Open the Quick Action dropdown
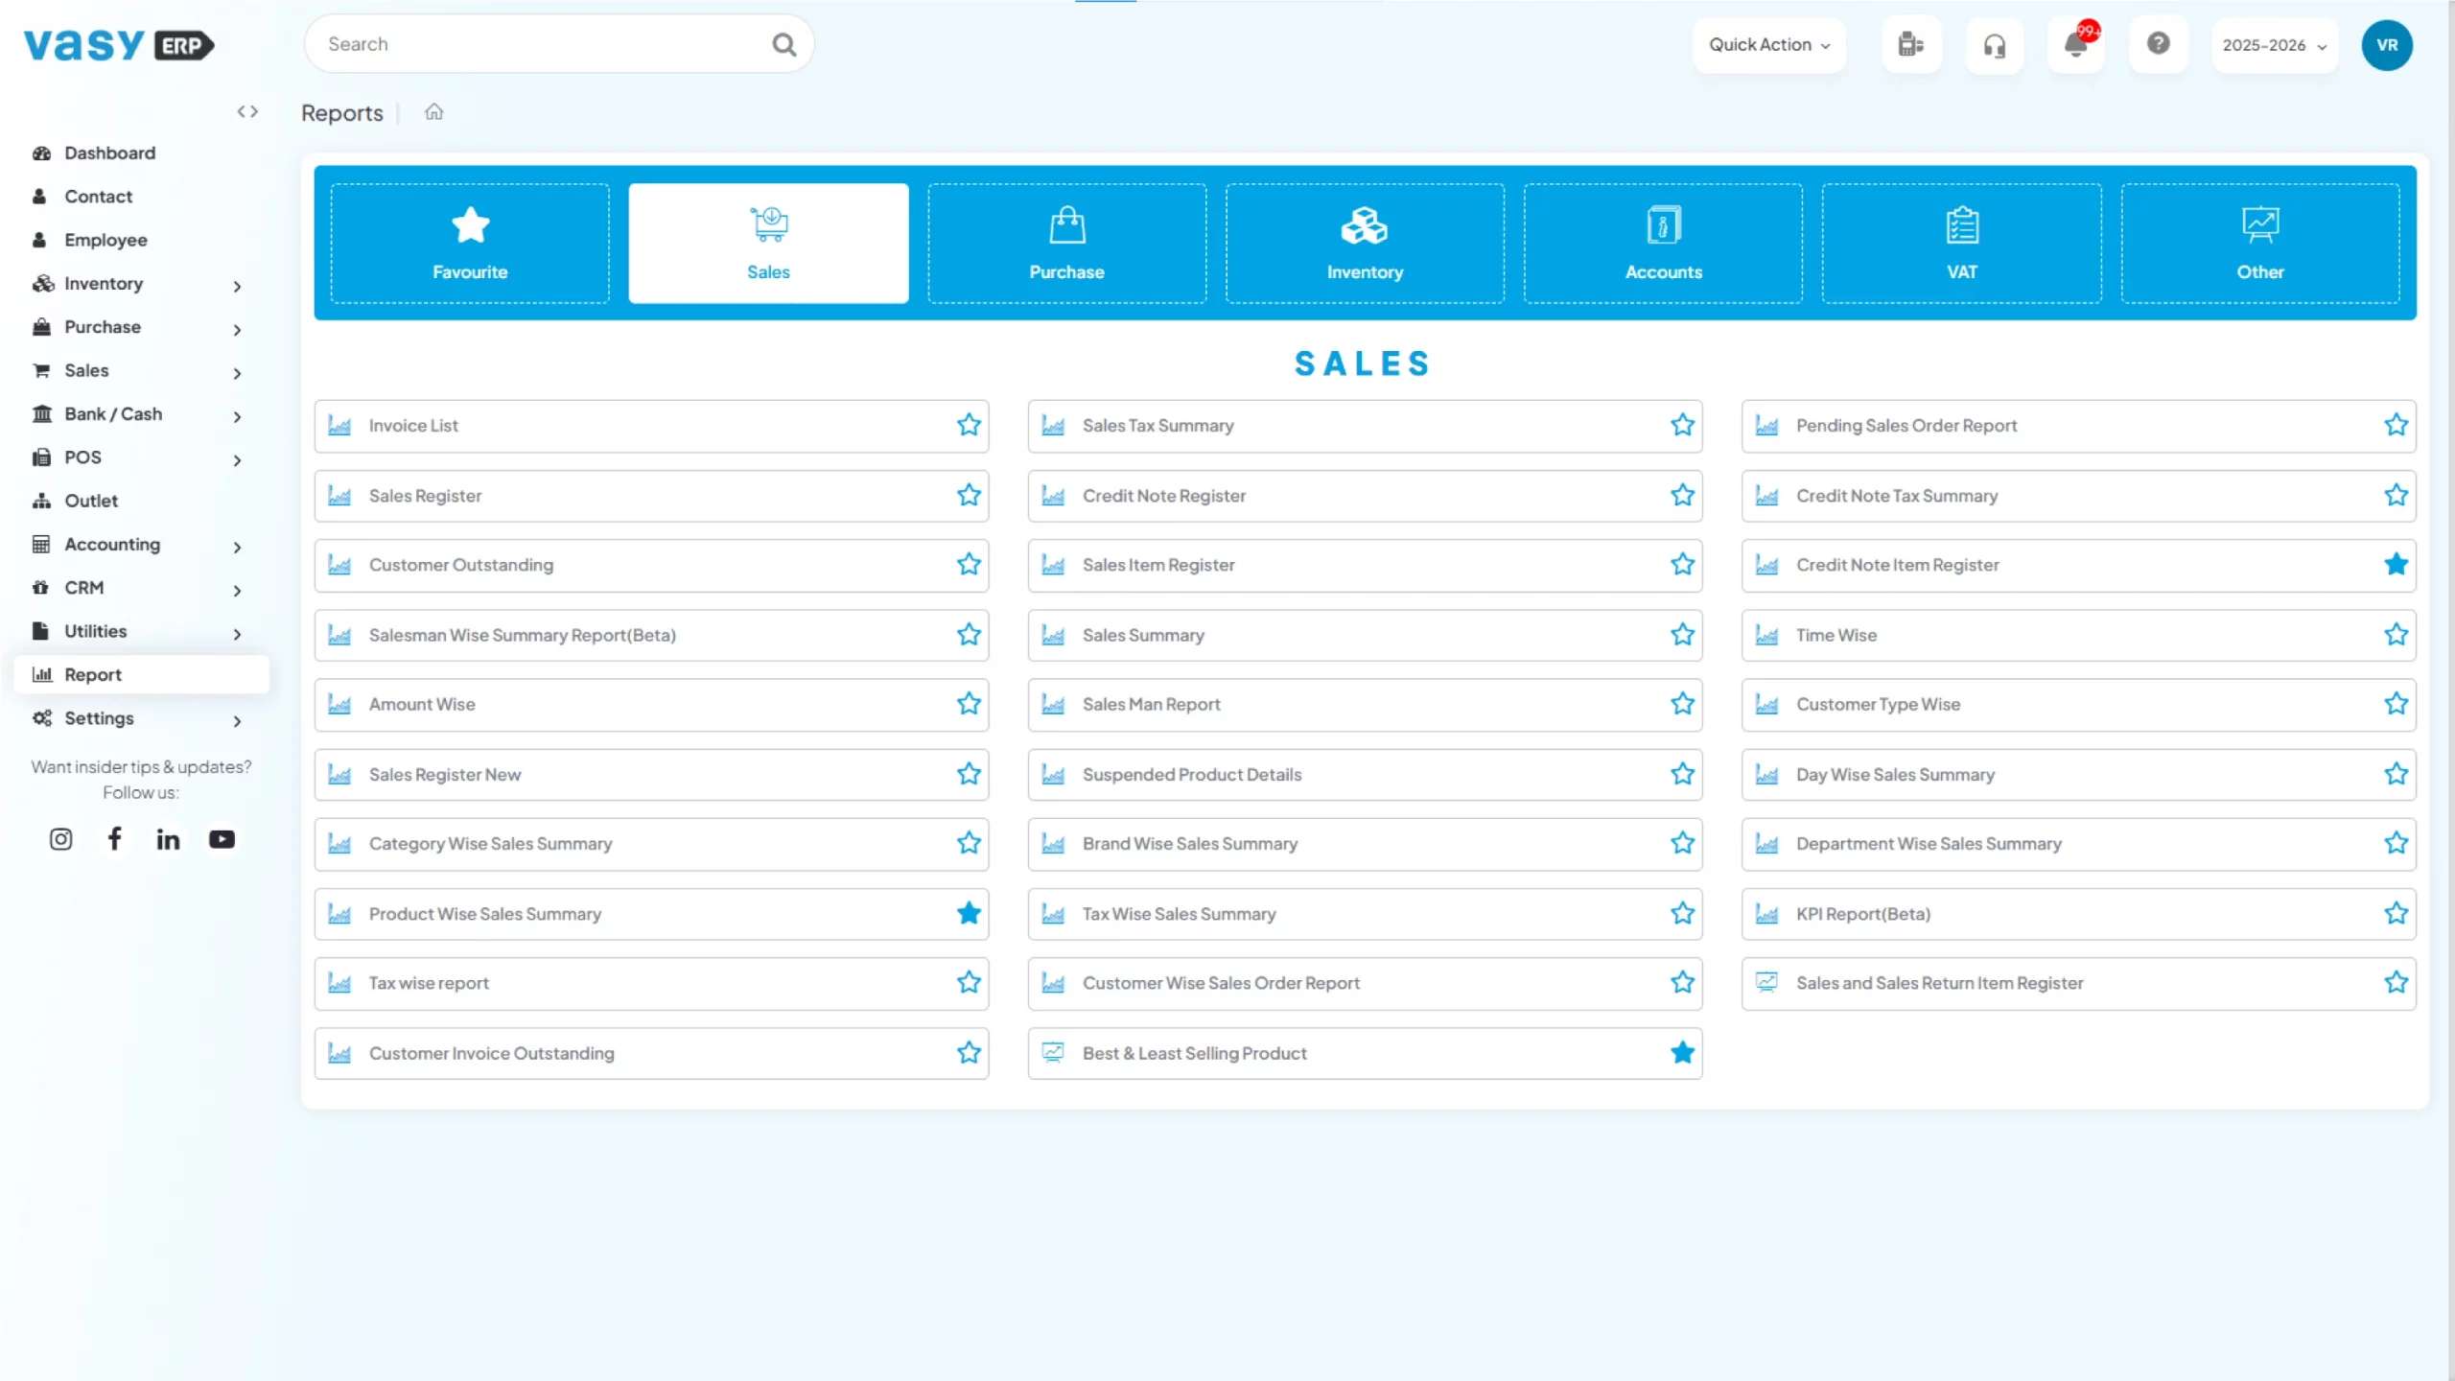Image resolution: width=2455 pixels, height=1381 pixels. pyautogui.click(x=1767, y=44)
